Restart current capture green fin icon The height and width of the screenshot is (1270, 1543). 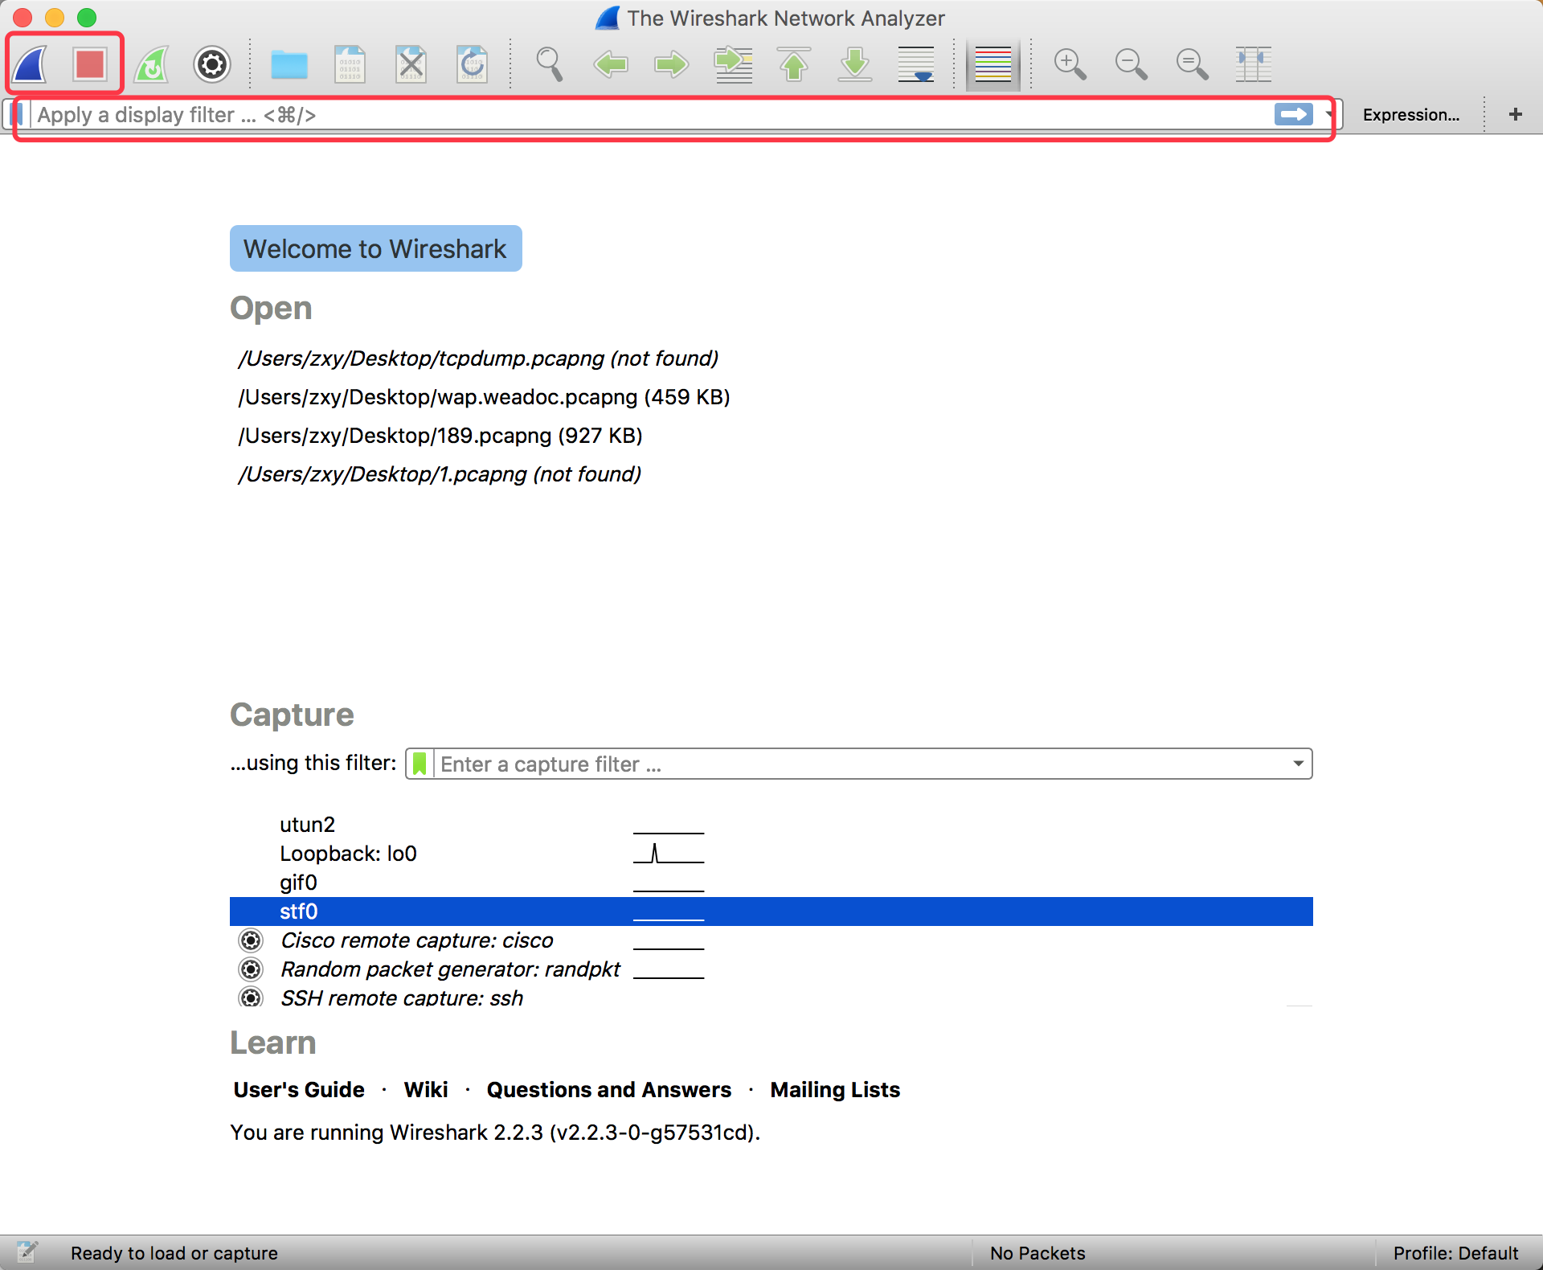point(151,64)
